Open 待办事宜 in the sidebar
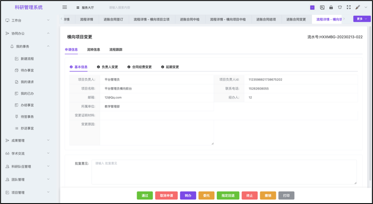Image resolution: width=373 pixels, height=204 pixels. pos(27,70)
